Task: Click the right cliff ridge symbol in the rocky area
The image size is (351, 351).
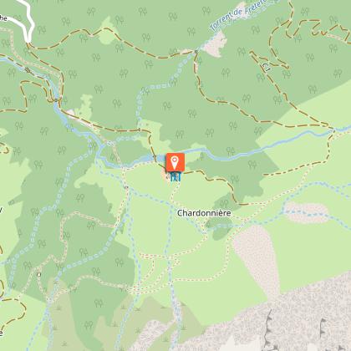Action: (323, 328)
